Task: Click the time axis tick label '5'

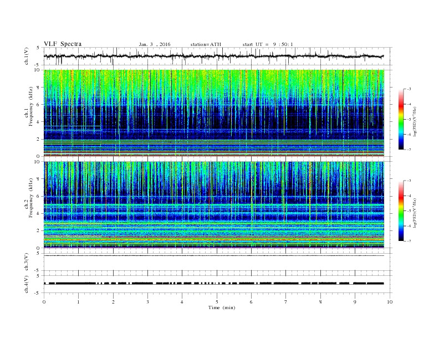Action: (217, 302)
